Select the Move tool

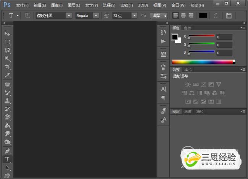point(7,34)
